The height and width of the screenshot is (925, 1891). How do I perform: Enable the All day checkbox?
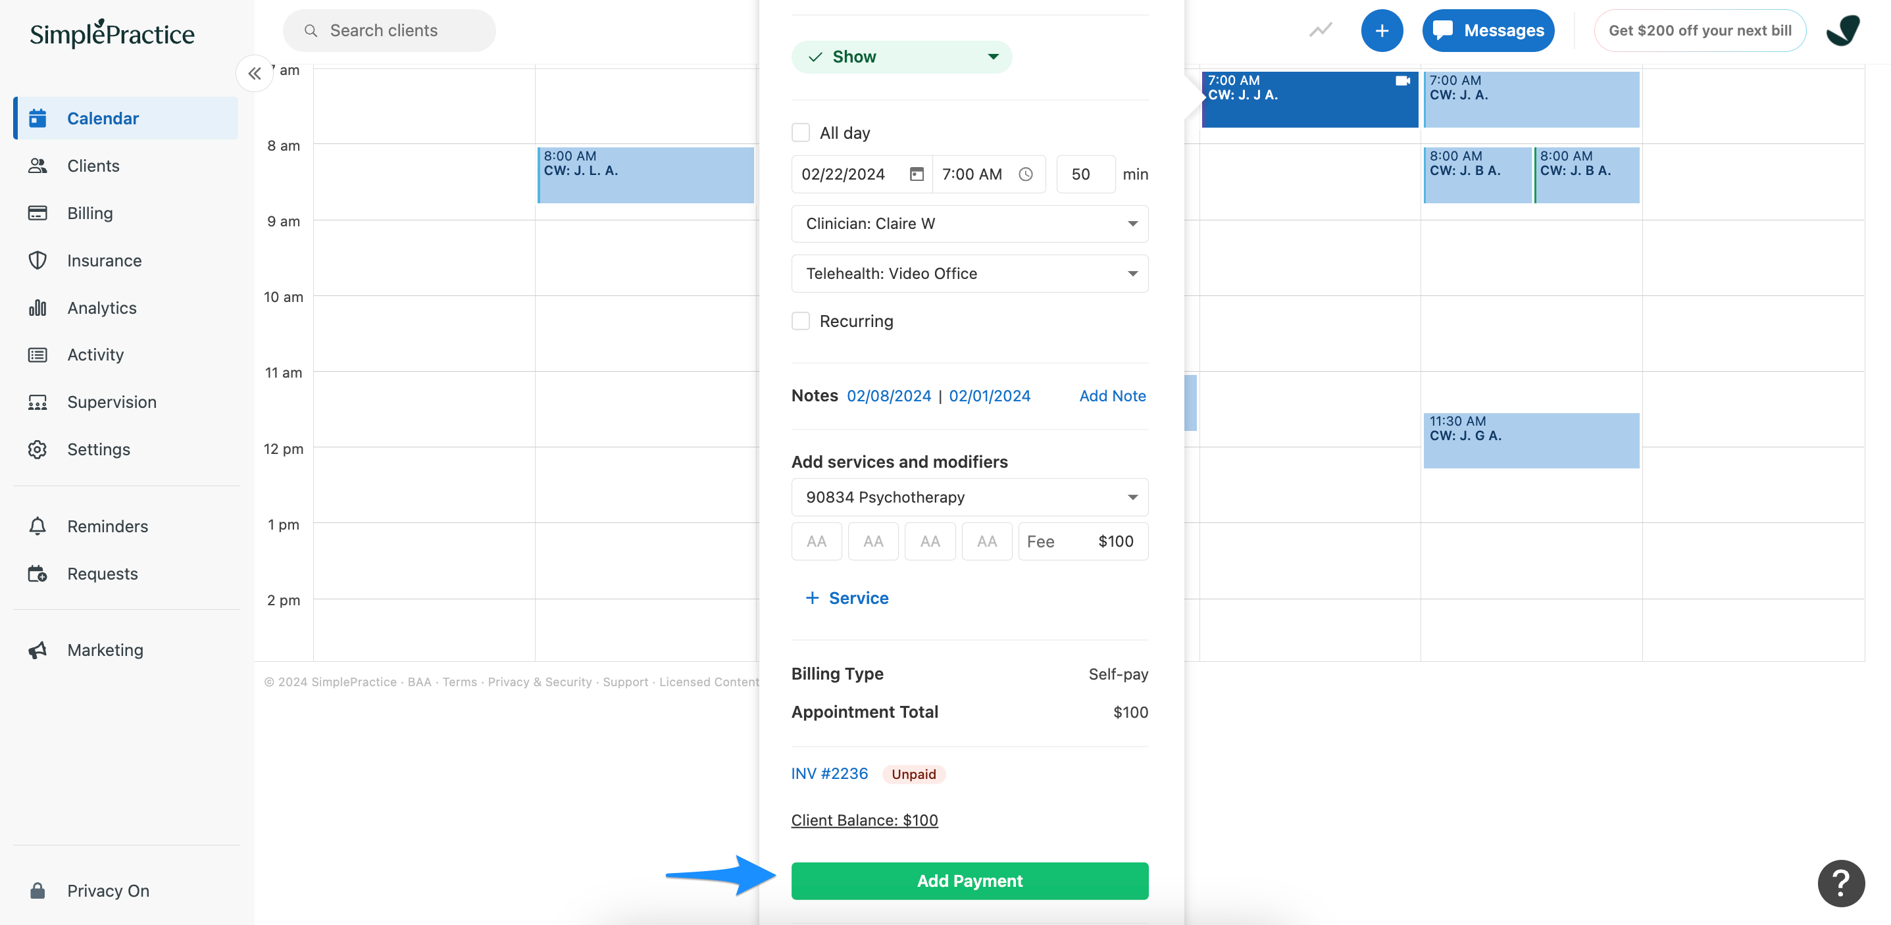pos(800,132)
